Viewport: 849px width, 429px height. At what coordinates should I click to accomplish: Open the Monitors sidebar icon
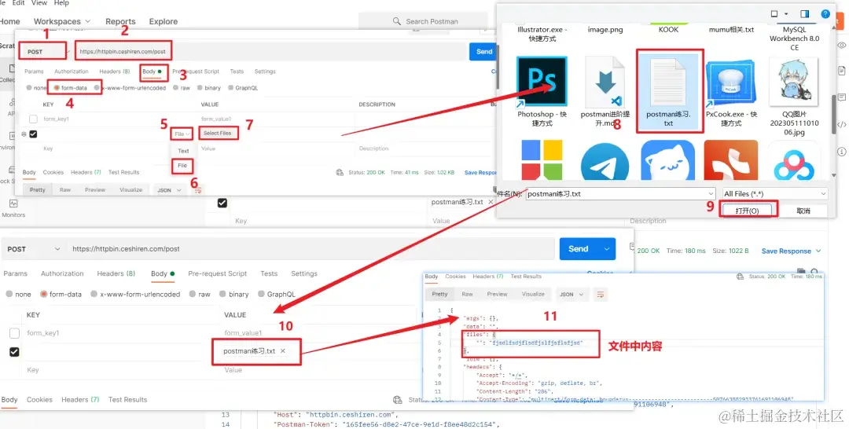(13, 204)
